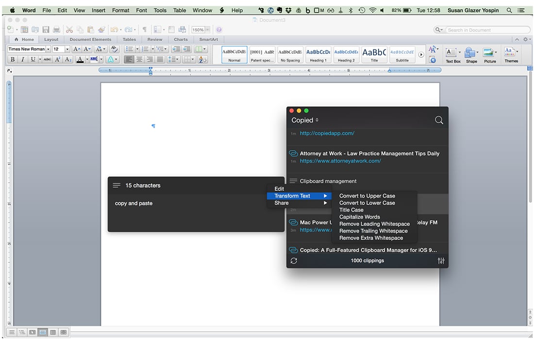Click the Undo arrow icon

114,30
